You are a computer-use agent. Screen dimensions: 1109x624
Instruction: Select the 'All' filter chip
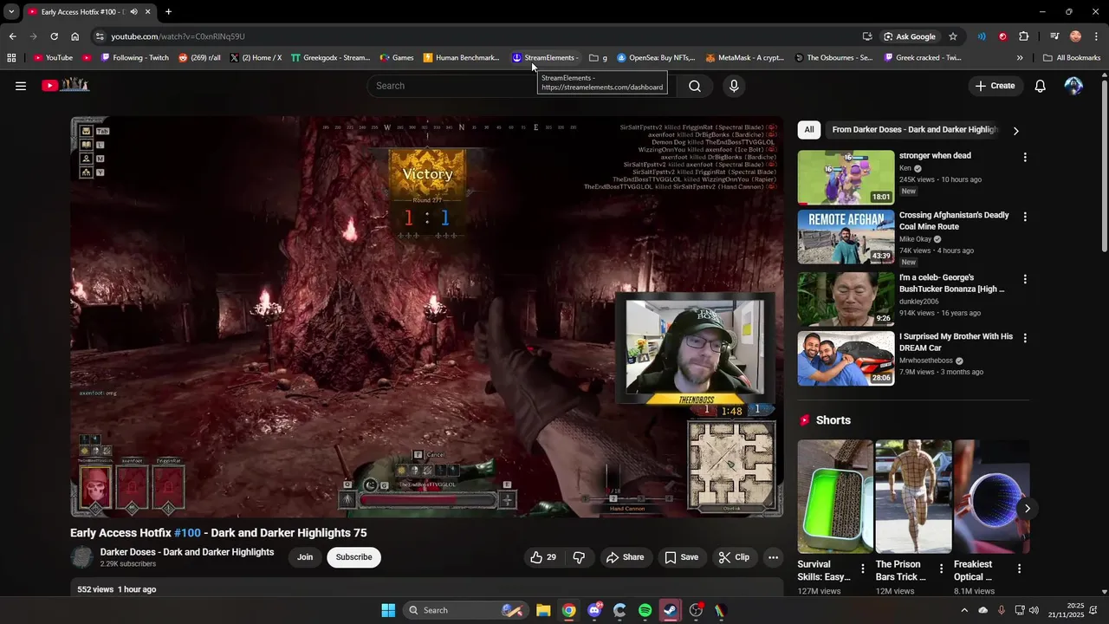[809, 130]
